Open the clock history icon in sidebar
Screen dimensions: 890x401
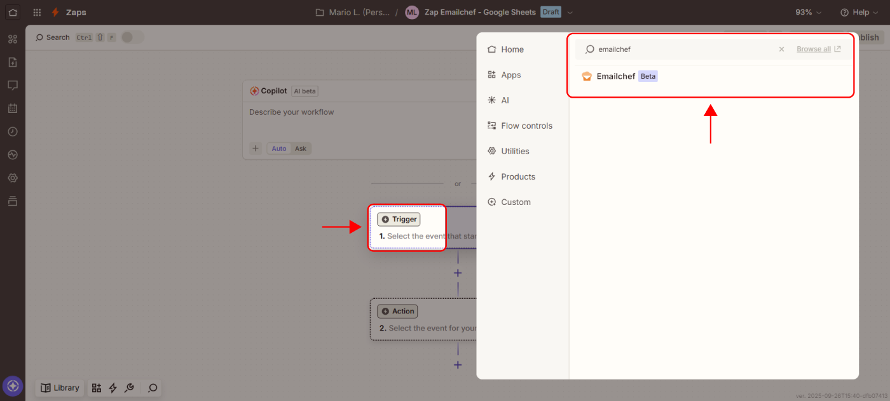click(13, 131)
